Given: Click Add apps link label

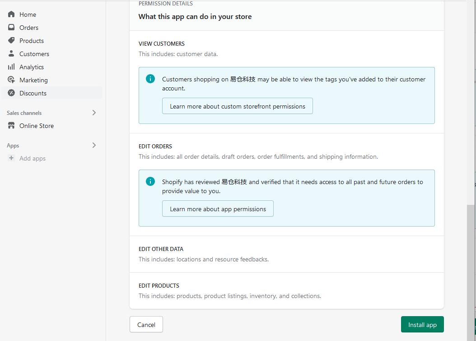Looking at the screenshot, I should (x=33, y=158).
